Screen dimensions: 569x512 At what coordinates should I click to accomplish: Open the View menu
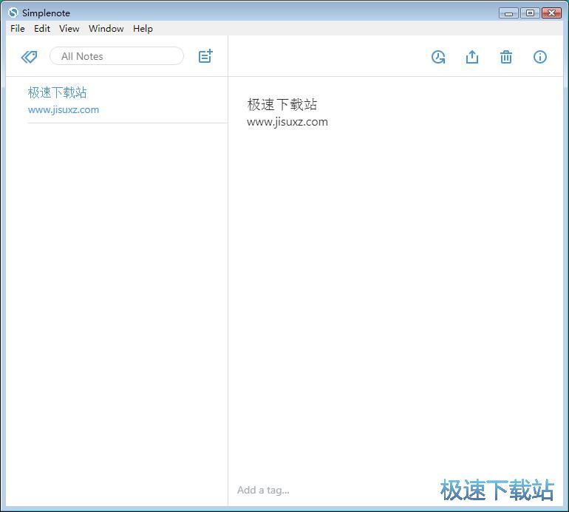point(69,28)
